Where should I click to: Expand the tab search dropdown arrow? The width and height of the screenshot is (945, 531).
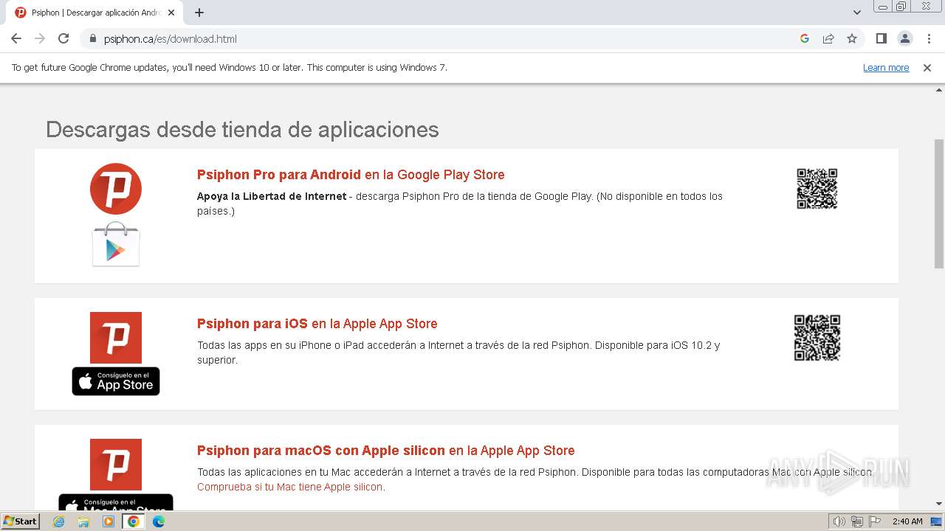tap(857, 13)
